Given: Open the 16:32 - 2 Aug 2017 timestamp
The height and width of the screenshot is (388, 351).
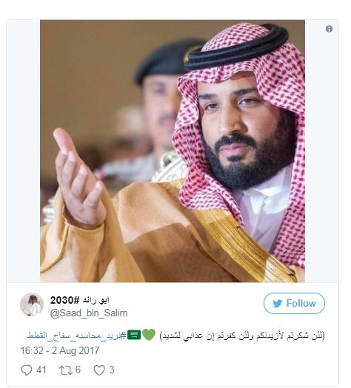Looking at the screenshot, I should pyautogui.click(x=60, y=350).
